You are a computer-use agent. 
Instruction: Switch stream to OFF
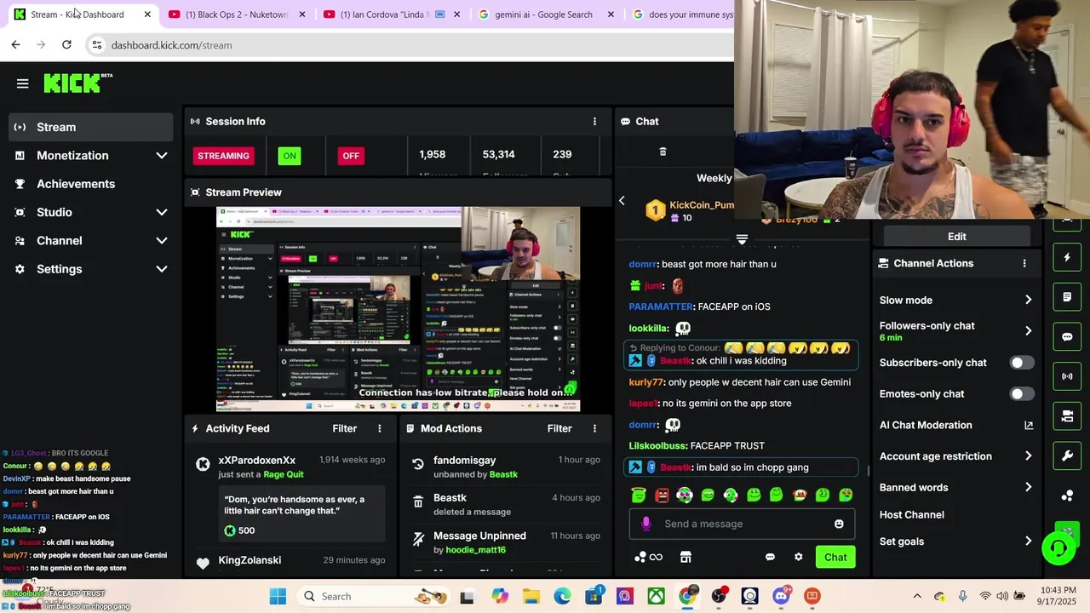(x=351, y=156)
